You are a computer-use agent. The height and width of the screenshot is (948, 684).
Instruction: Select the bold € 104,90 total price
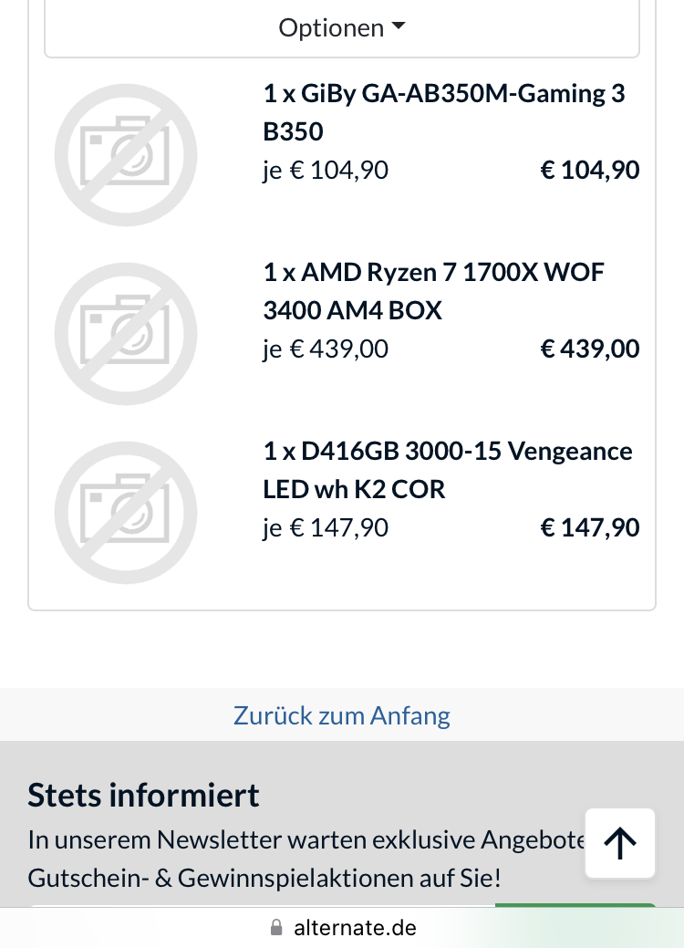590,170
